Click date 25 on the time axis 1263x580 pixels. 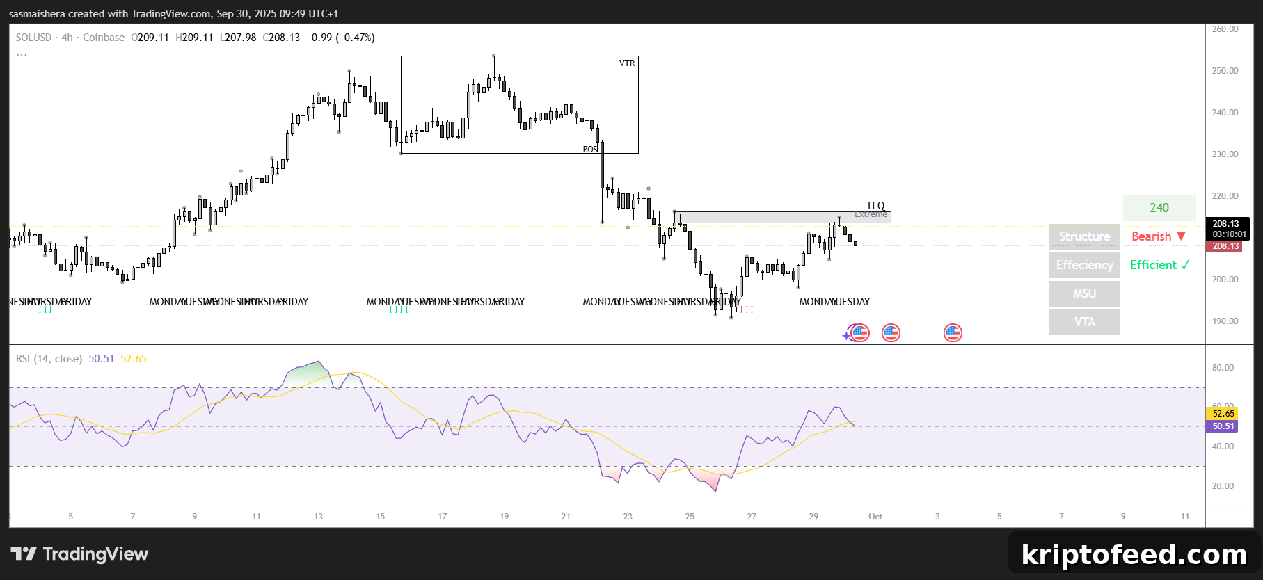690,517
